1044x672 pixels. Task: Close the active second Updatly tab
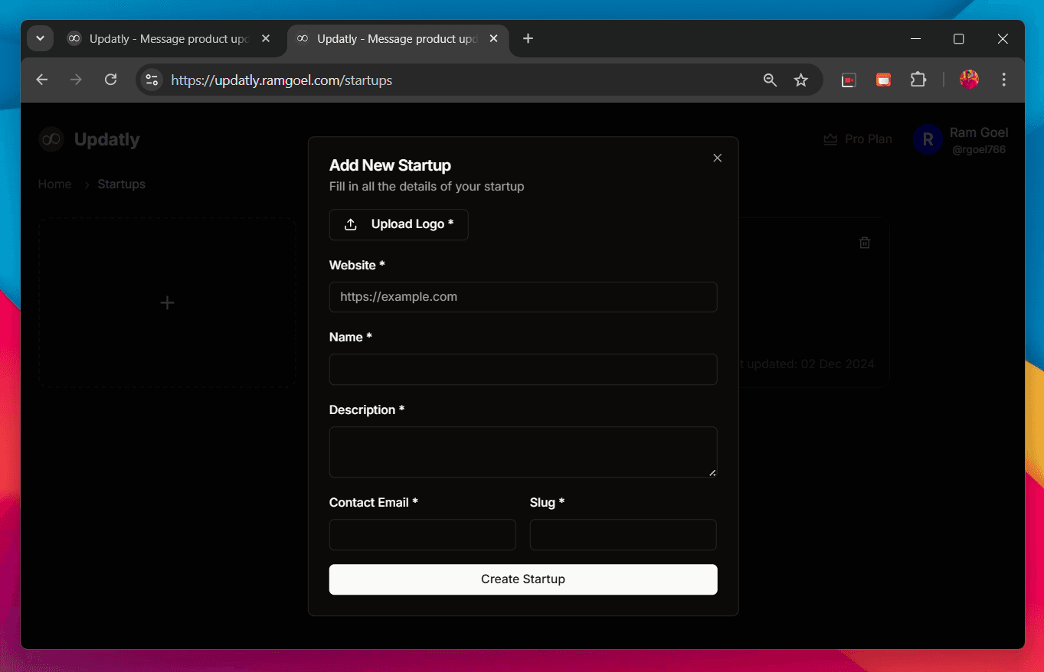point(494,39)
